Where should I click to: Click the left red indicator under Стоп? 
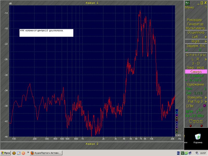[191, 126]
